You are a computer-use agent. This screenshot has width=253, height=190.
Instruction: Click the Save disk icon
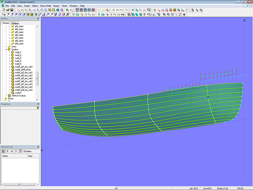click(11, 10)
